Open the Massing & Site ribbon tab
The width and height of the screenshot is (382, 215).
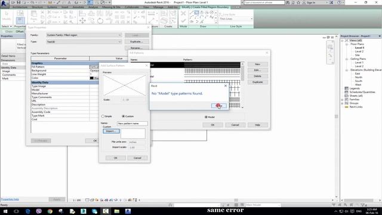(112, 7)
